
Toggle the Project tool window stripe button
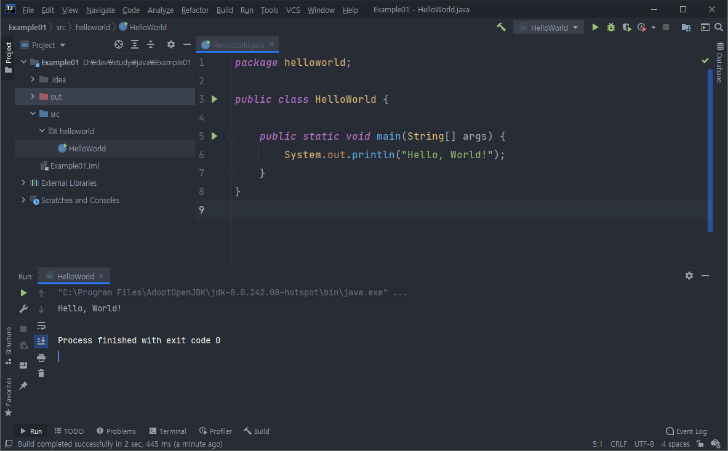coord(9,58)
